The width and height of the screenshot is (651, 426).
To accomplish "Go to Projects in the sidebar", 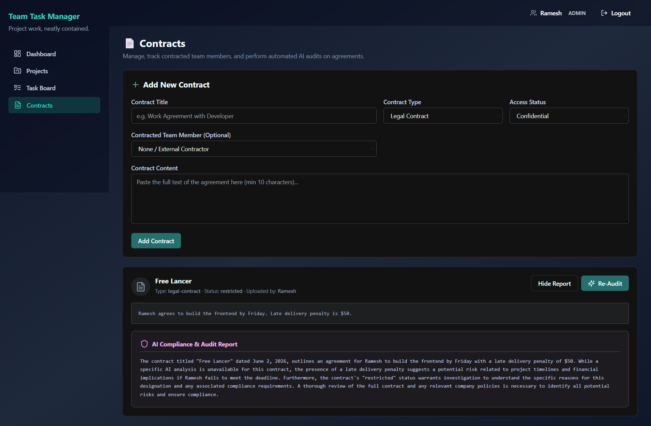I will [x=54, y=71].
